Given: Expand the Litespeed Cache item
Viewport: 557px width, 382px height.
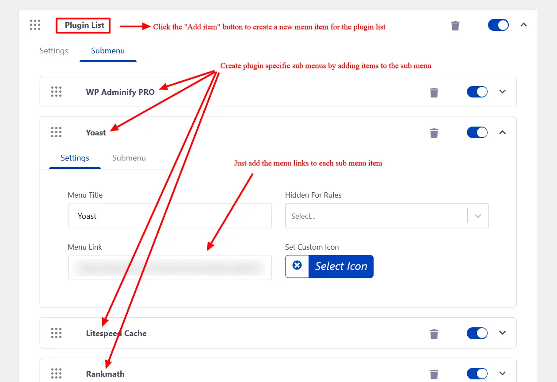Looking at the screenshot, I should 502,333.
